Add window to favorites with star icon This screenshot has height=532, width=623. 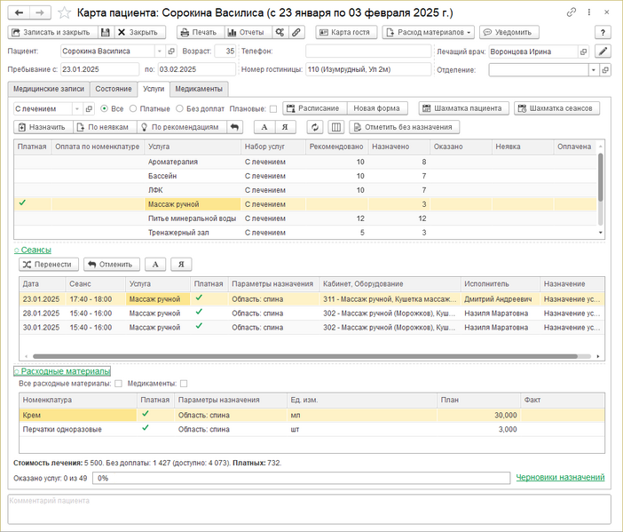click(64, 12)
